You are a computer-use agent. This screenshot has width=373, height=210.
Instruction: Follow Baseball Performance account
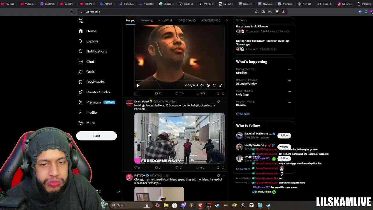tap(284, 135)
